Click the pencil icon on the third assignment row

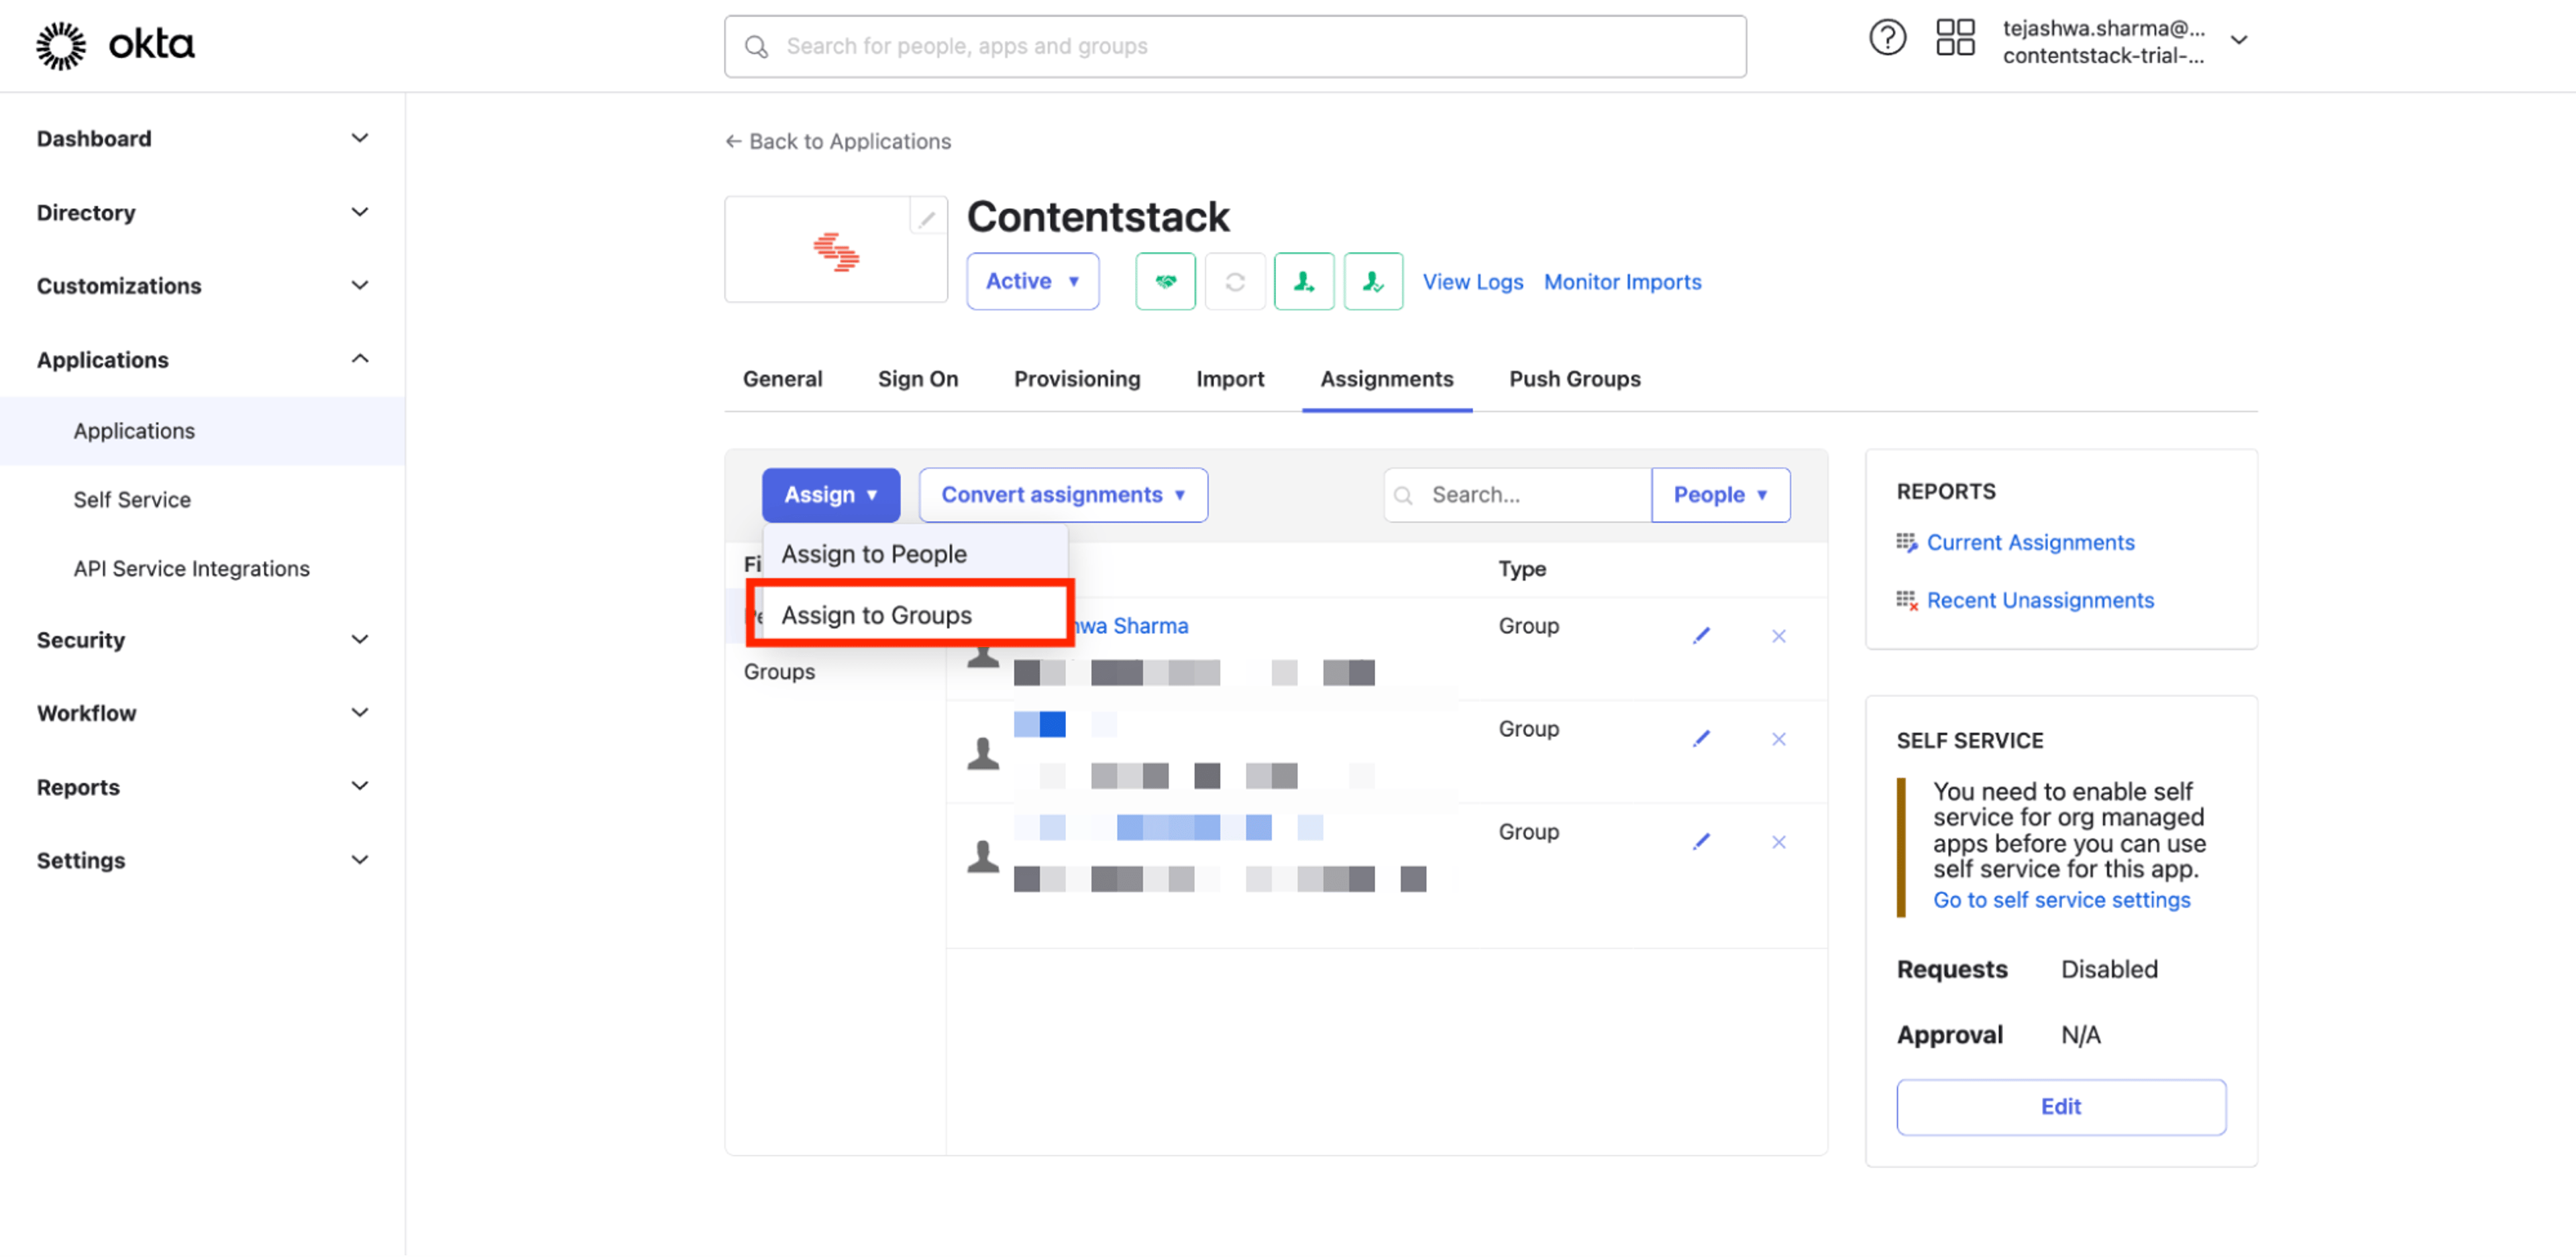(1701, 842)
